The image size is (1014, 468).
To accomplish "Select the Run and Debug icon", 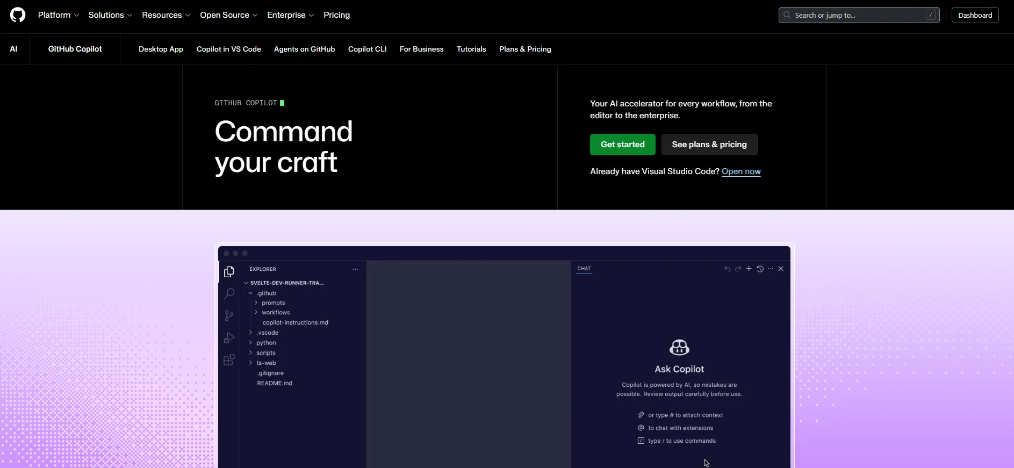I will click(x=229, y=338).
